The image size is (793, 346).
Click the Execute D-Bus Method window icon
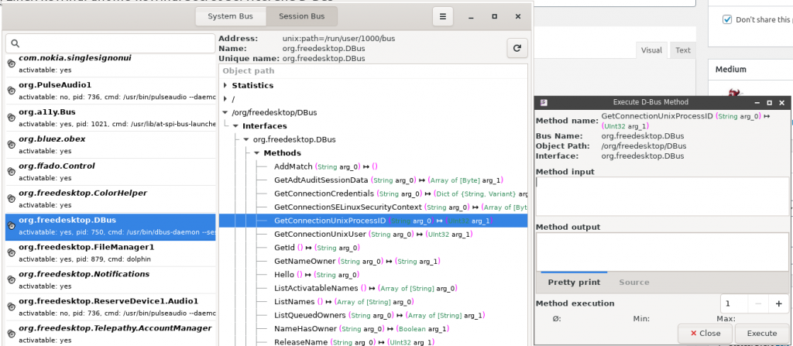tap(543, 102)
